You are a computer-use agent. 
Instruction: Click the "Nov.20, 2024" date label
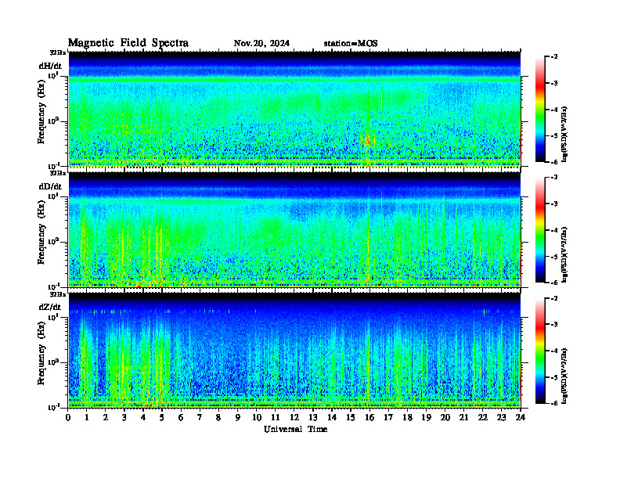[x=261, y=44]
